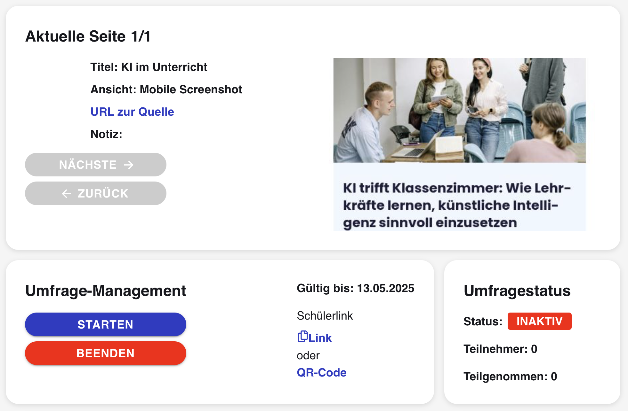
Task: Click the 'Umfragestatus' heading
Action: click(x=517, y=291)
